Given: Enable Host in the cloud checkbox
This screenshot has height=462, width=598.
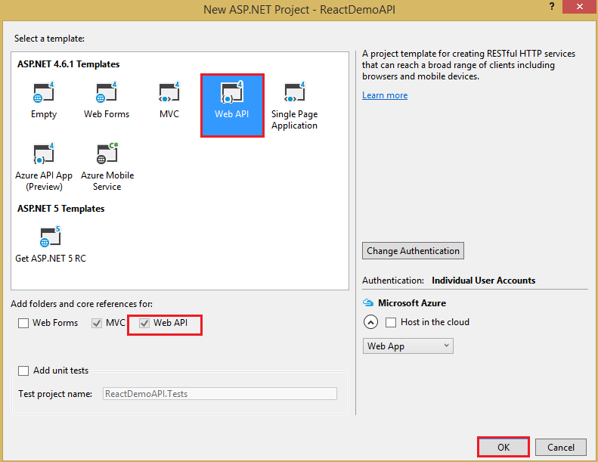Looking at the screenshot, I should 391,322.
